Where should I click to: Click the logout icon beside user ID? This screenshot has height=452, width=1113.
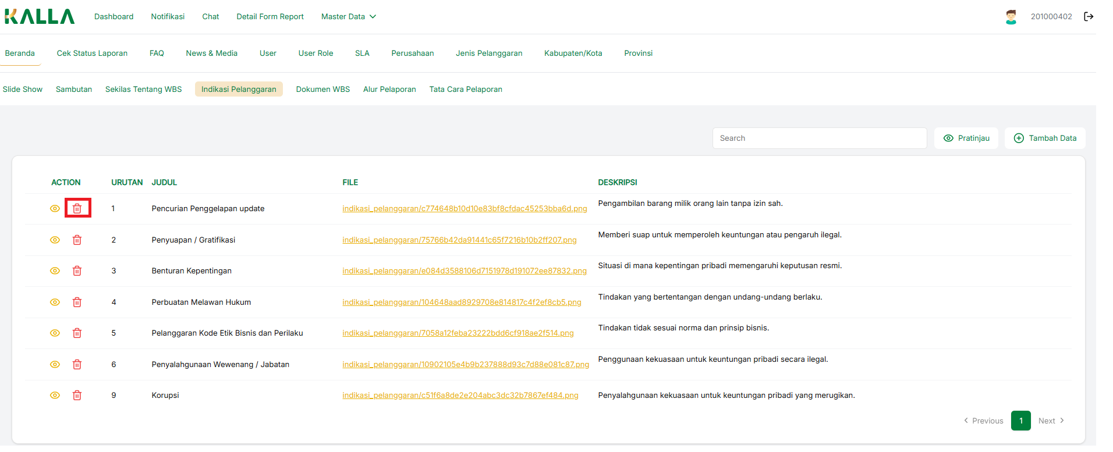click(x=1088, y=16)
